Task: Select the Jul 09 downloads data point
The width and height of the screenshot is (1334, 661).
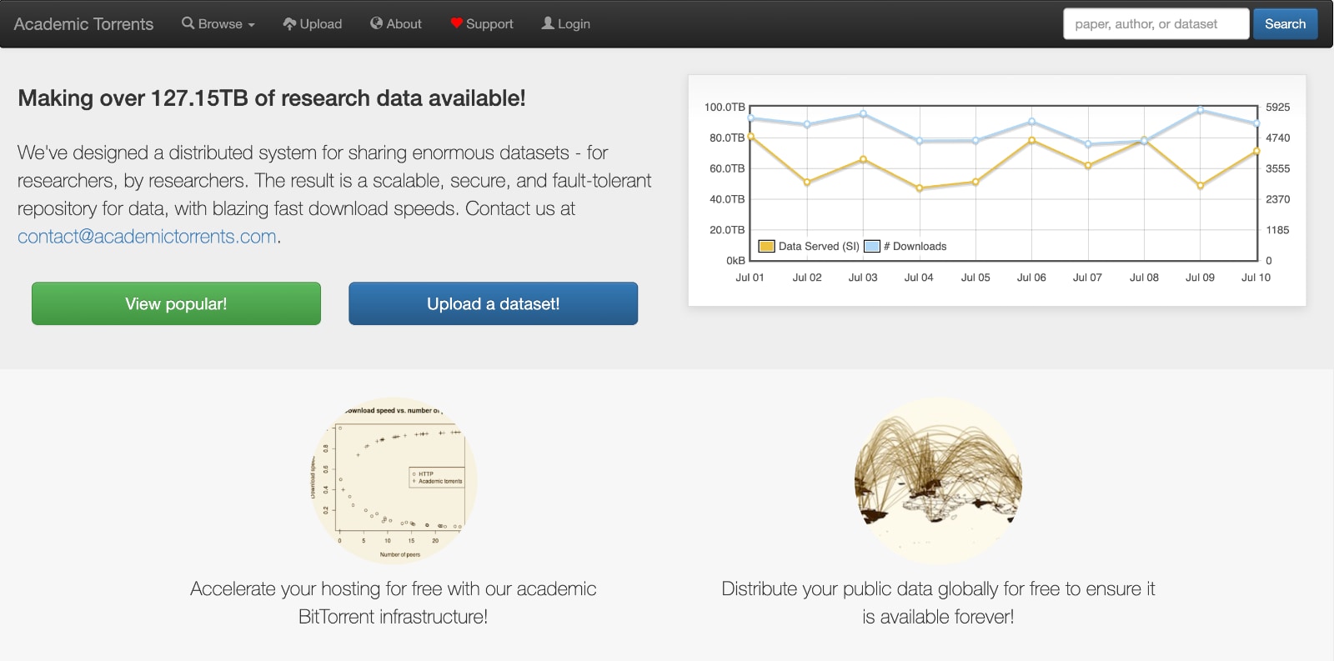Action: pyautogui.click(x=1200, y=110)
